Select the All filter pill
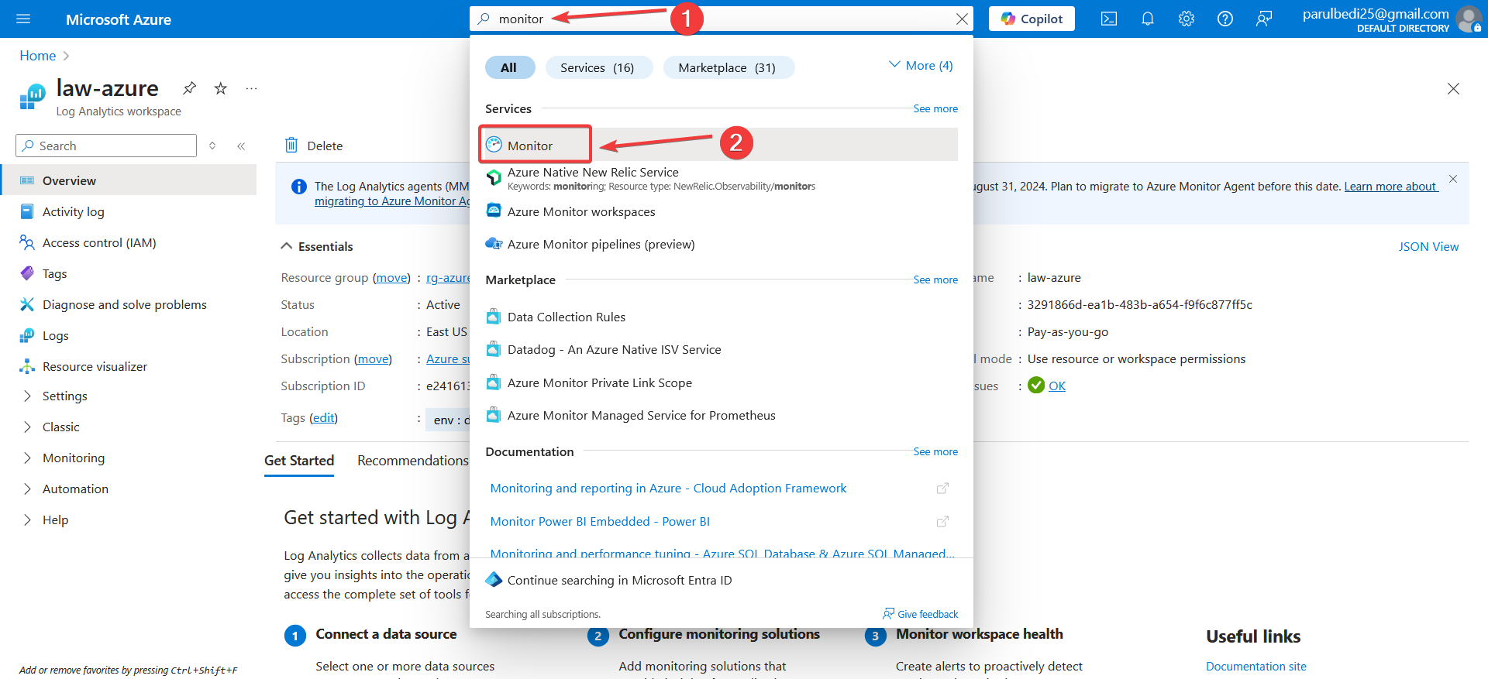Image resolution: width=1488 pixels, height=679 pixels. 509,67
